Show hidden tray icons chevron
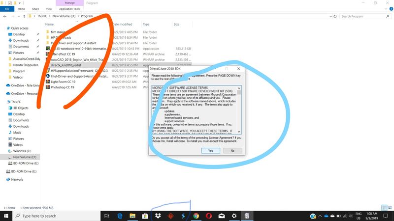Image resolution: width=394 pixels, height=221 pixels. [320, 216]
